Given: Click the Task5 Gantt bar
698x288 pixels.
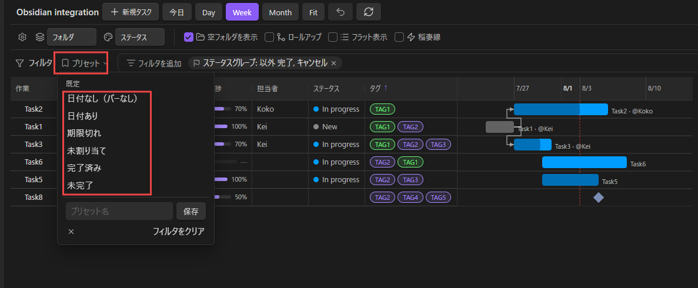Looking at the screenshot, I should pyautogui.click(x=570, y=180).
